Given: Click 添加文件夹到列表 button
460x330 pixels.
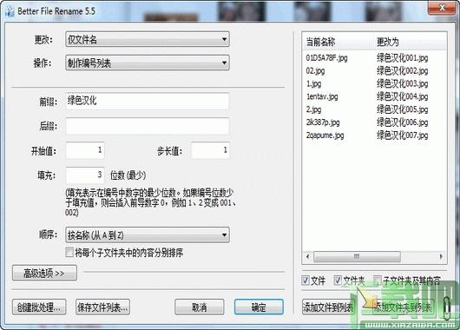Looking at the screenshot, I should (404, 307).
